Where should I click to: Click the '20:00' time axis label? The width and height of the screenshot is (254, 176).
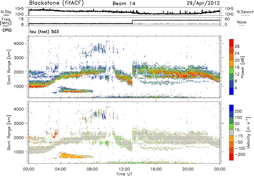[188, 169]
